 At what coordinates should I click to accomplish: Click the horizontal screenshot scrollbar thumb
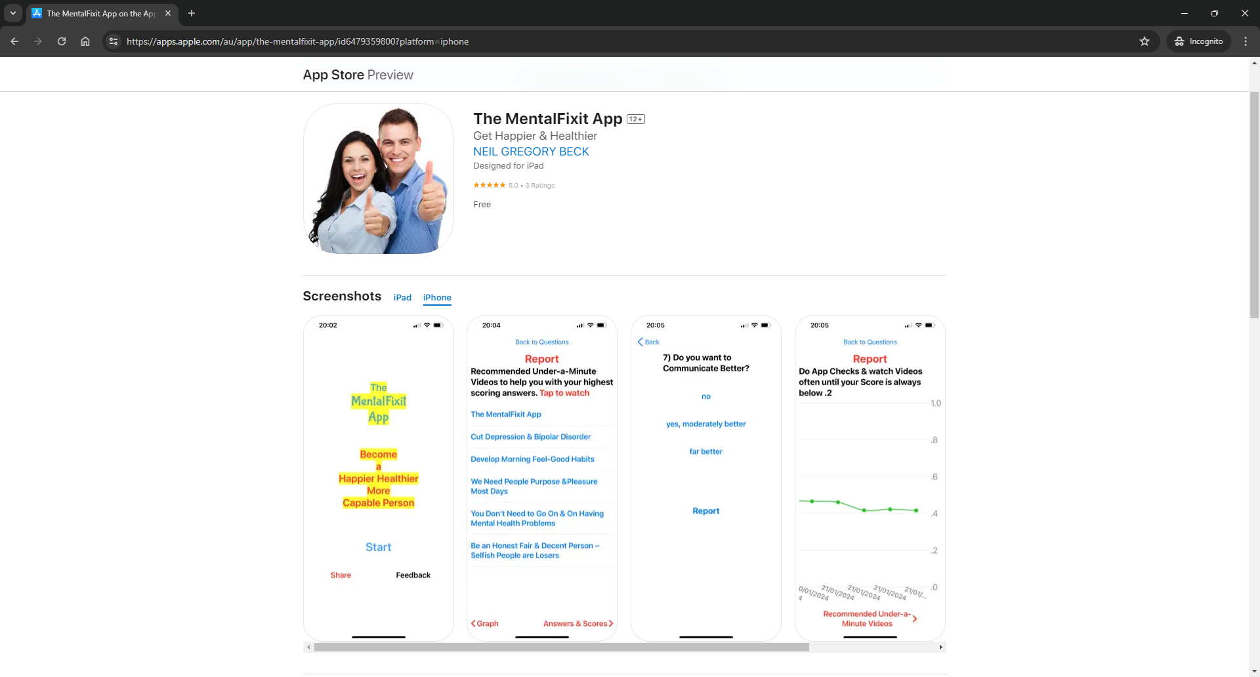pos(561,647)
